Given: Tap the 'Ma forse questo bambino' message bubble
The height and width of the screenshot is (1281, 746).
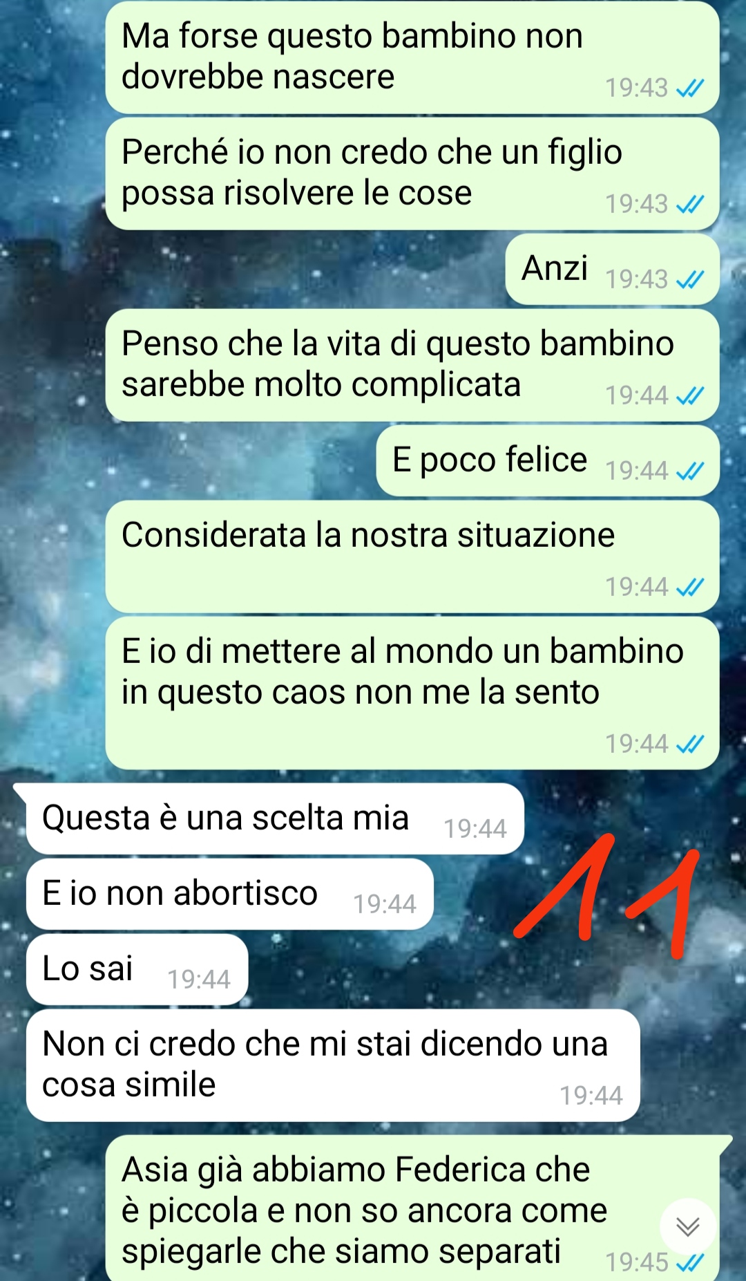Looking at the screenshot, I should point(412,57).
